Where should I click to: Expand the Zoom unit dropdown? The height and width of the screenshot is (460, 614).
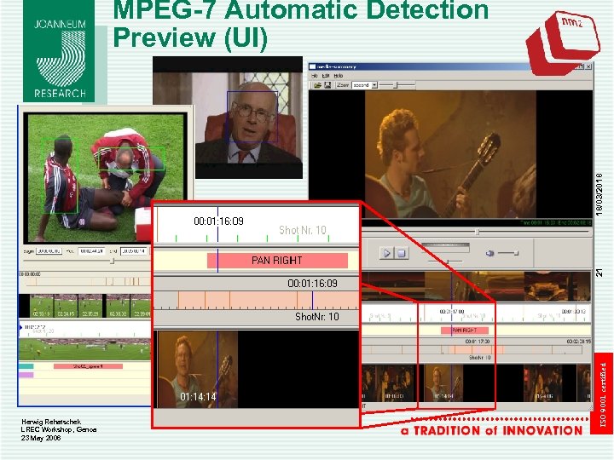click(374, 85)
